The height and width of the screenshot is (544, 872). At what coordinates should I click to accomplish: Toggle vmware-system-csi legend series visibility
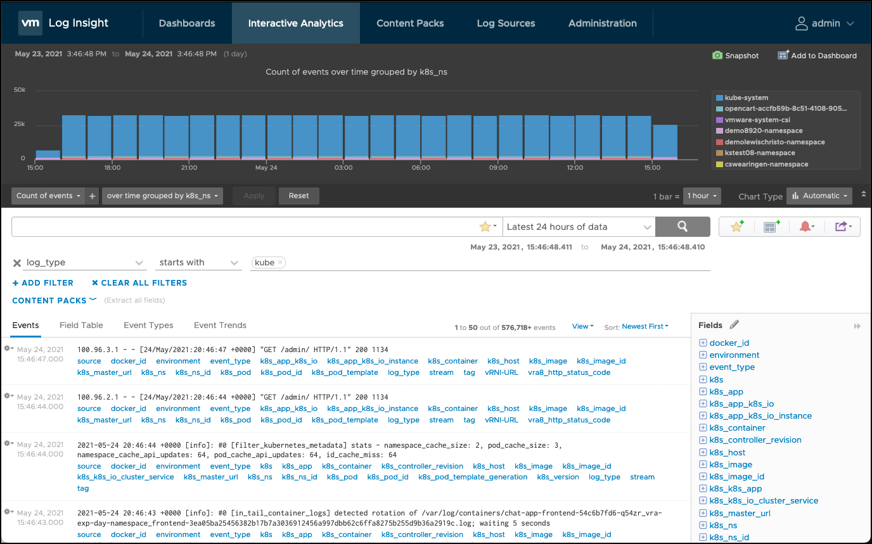click(x=757, y=120)
